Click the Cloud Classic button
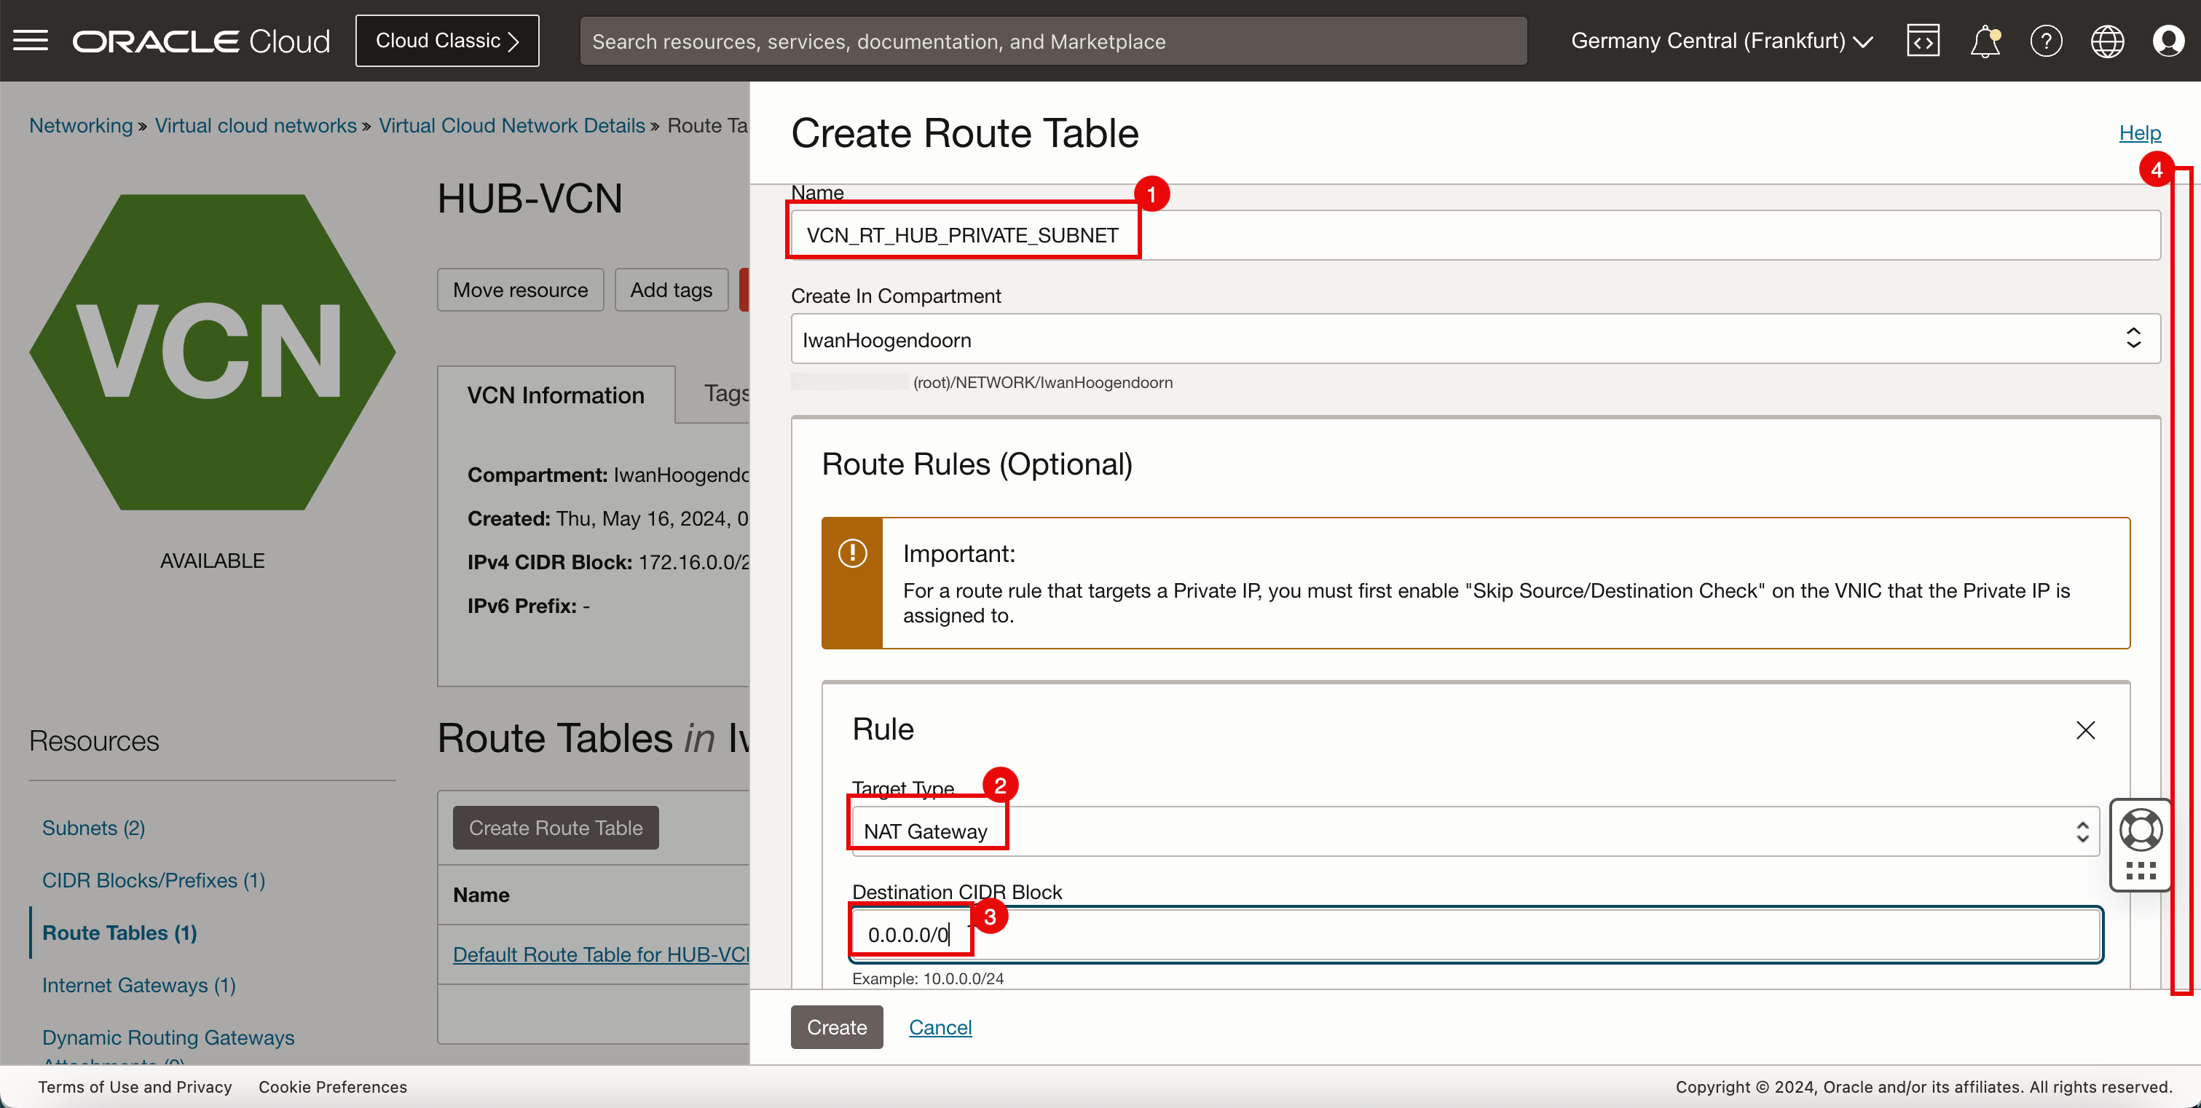Viewport: 2201px width, 1108px height. pyautogui.click(x=447, y=40)
